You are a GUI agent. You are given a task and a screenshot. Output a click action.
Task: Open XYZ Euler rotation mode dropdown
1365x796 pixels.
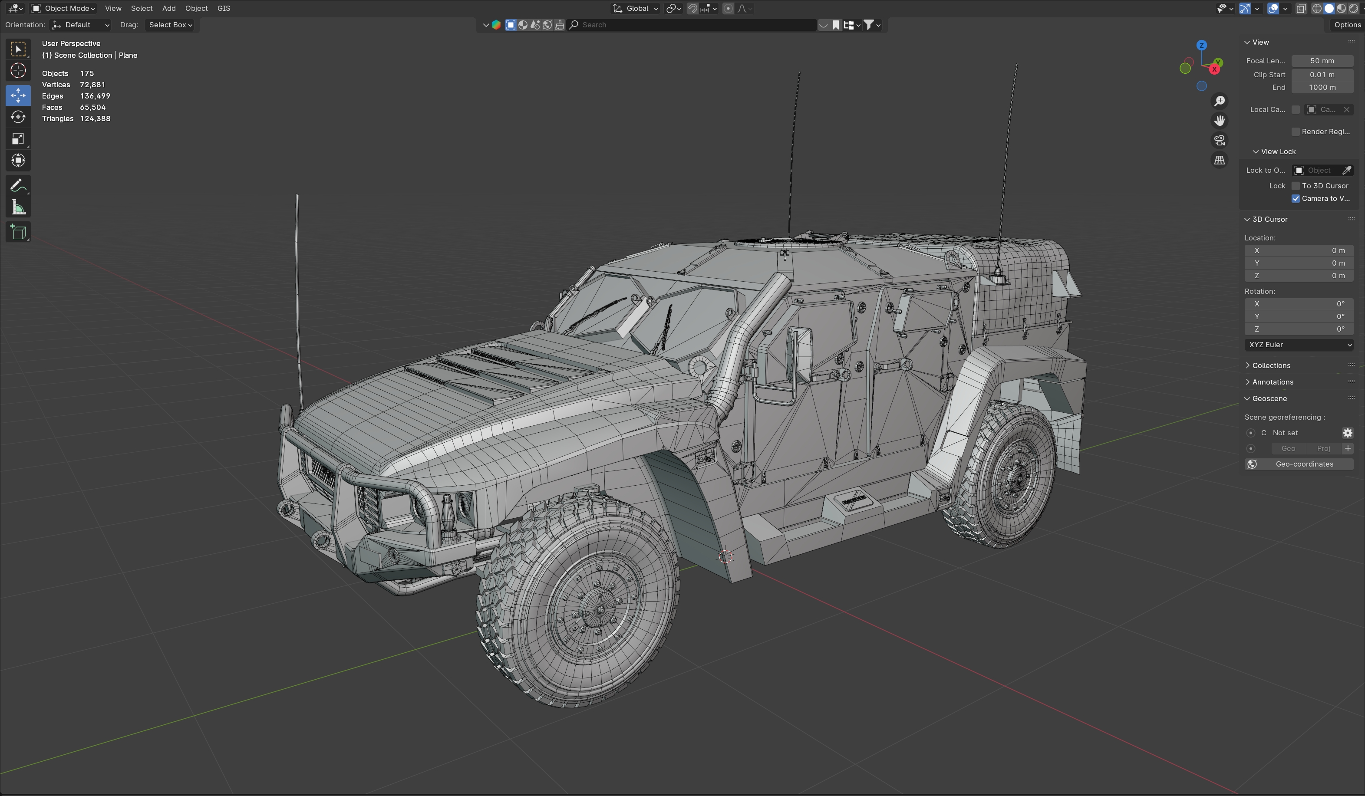click(x=1299, y=344)
